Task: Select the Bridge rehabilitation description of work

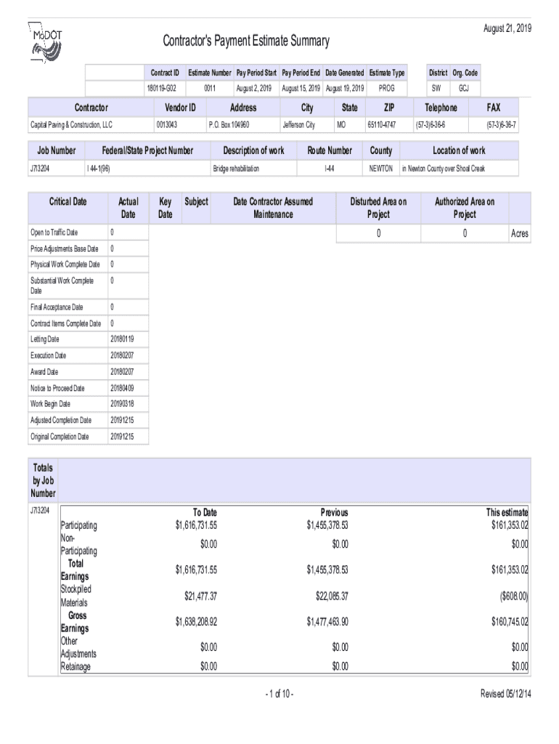Action: click(x=235, y=169)
